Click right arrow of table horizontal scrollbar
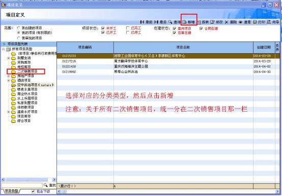Viewport: 282px width, 196px height. click(x=278, y=191)
